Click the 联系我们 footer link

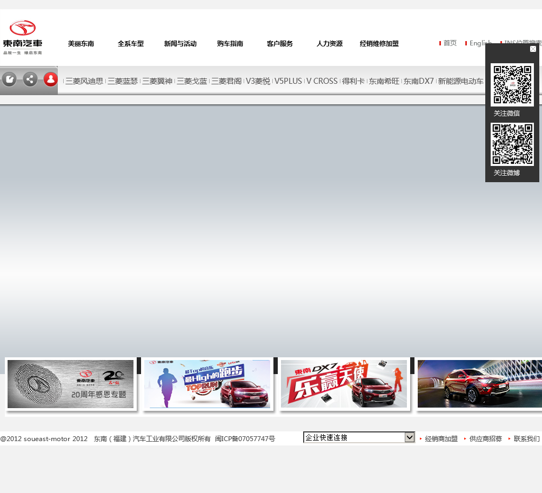(526, 439)
